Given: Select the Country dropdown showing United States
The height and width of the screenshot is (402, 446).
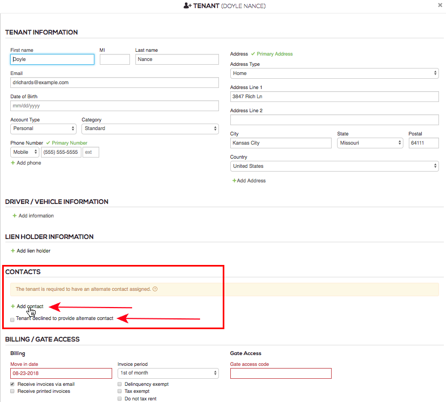Looking at the screenshot, I should coord(334,166).
